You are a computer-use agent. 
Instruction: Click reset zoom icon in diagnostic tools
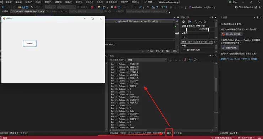coord(205,22)
